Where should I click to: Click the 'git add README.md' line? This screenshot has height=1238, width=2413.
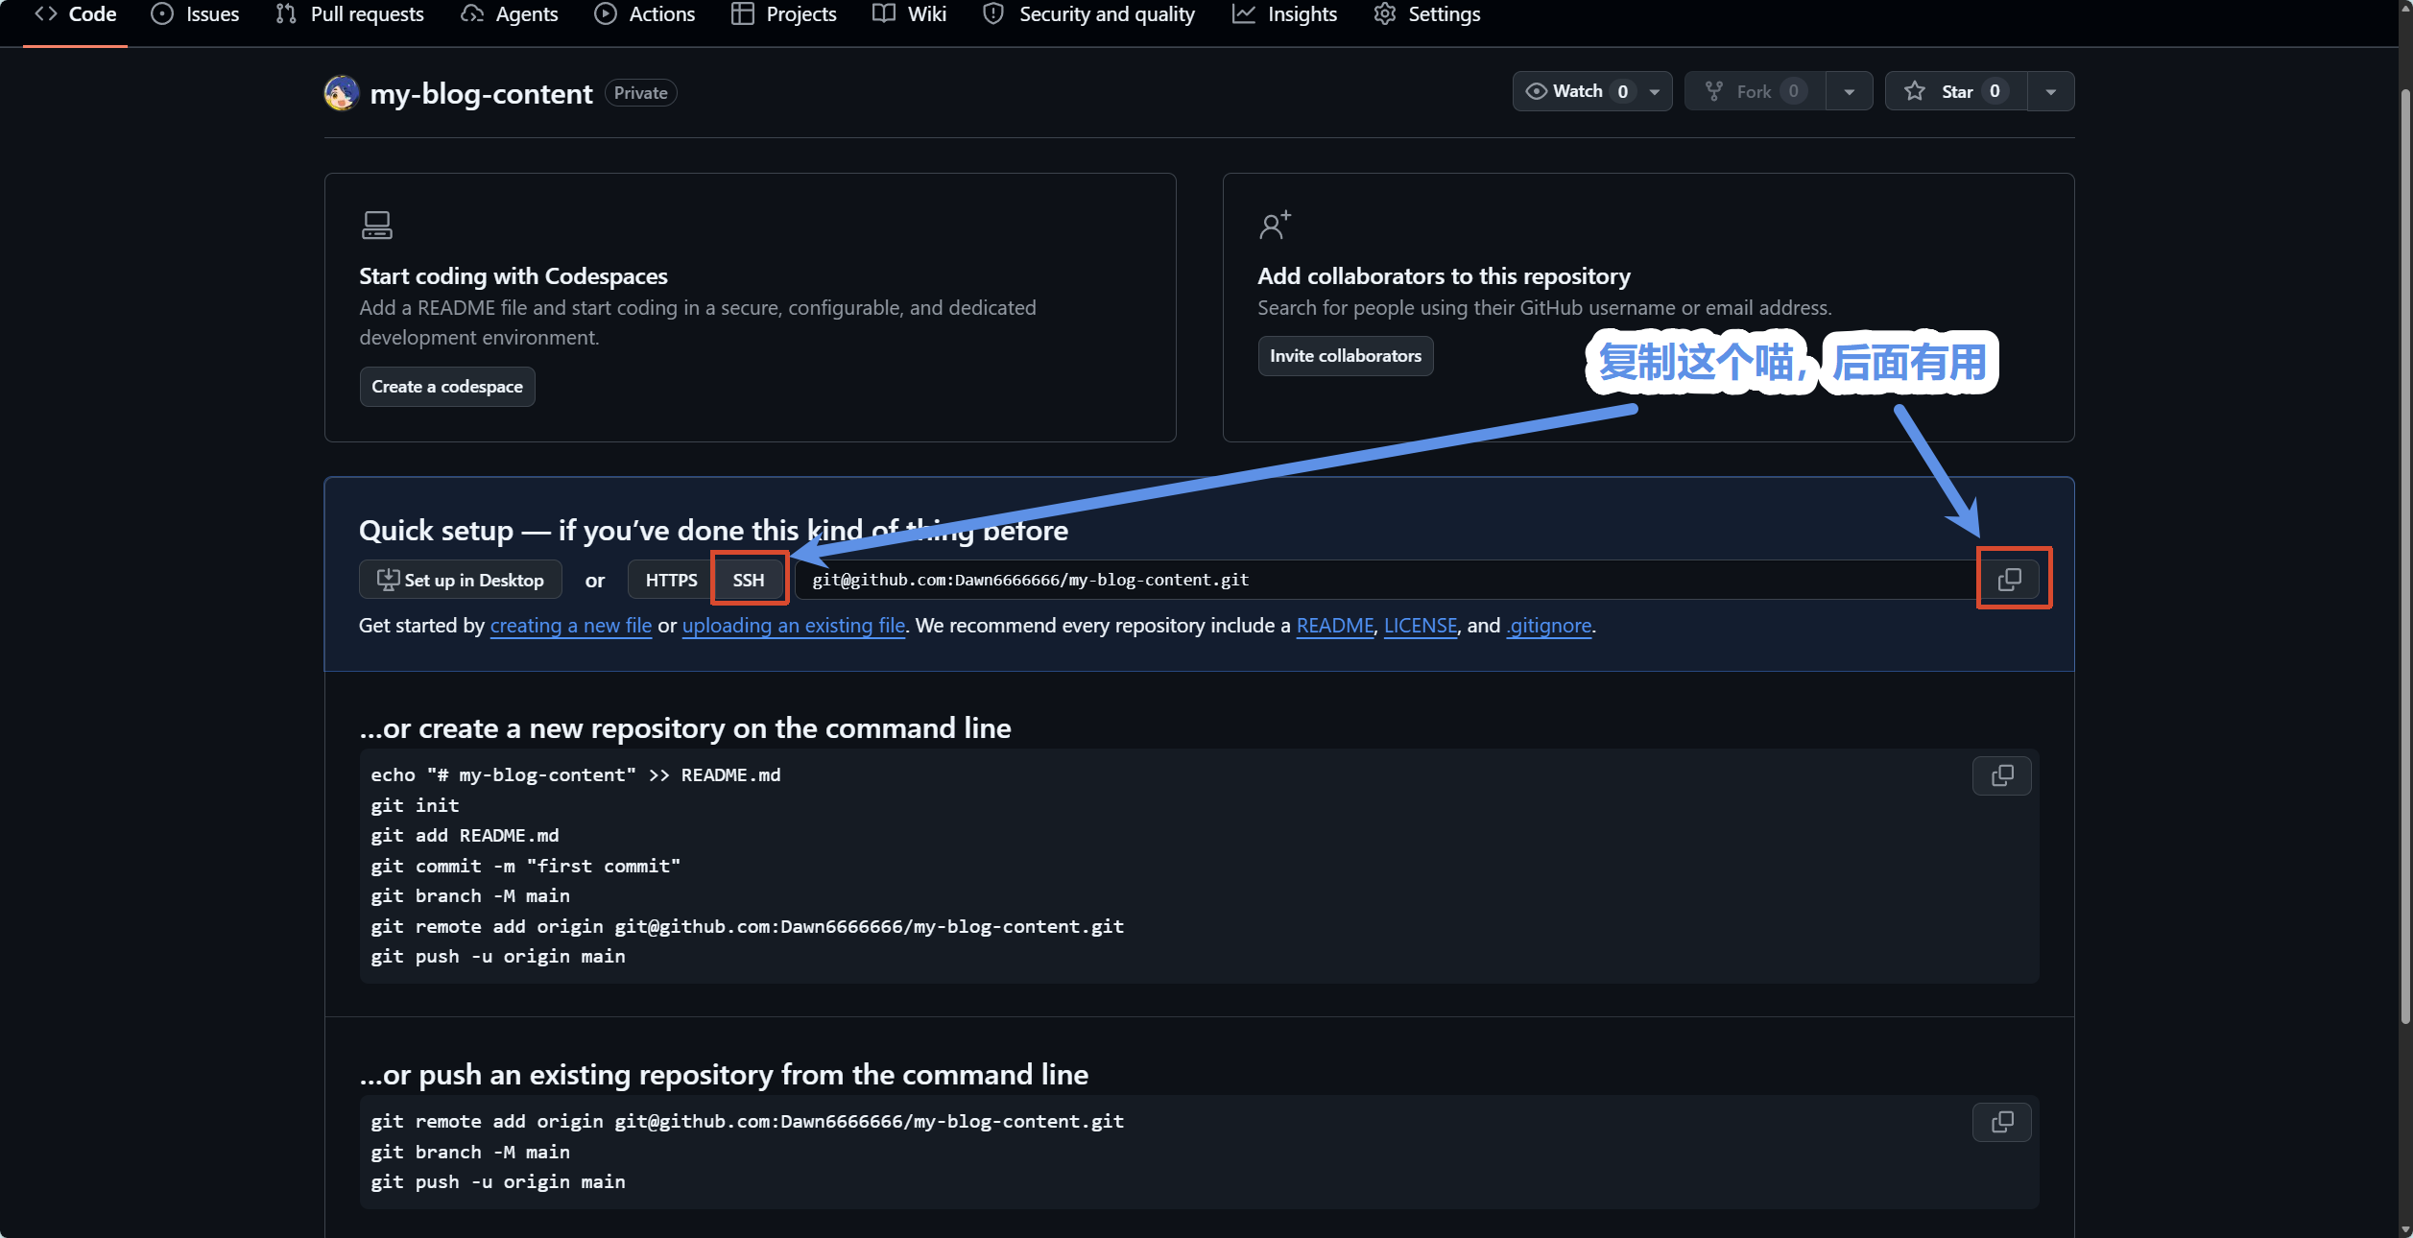tap(466, 836)
